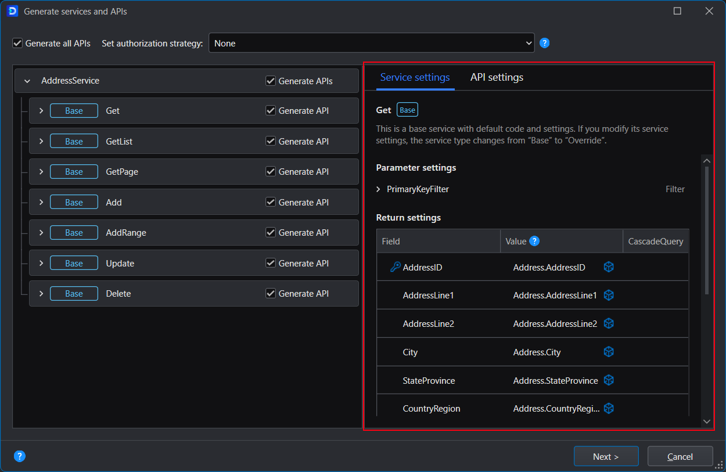
Task: Switch to the API settings tab
Action: 497,77
